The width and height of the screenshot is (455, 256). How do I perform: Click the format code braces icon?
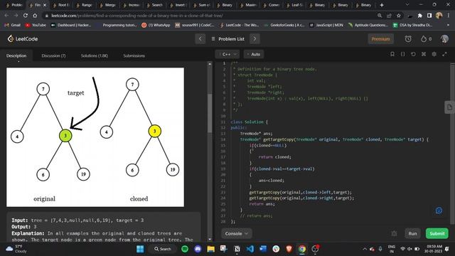coord(403,54)
